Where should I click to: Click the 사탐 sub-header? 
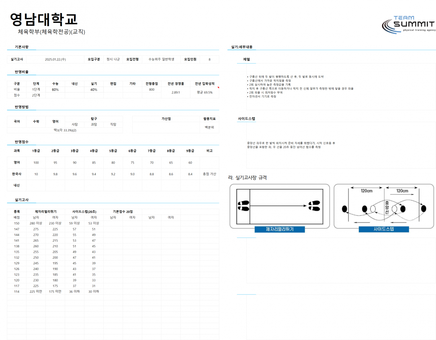[75, 125]
